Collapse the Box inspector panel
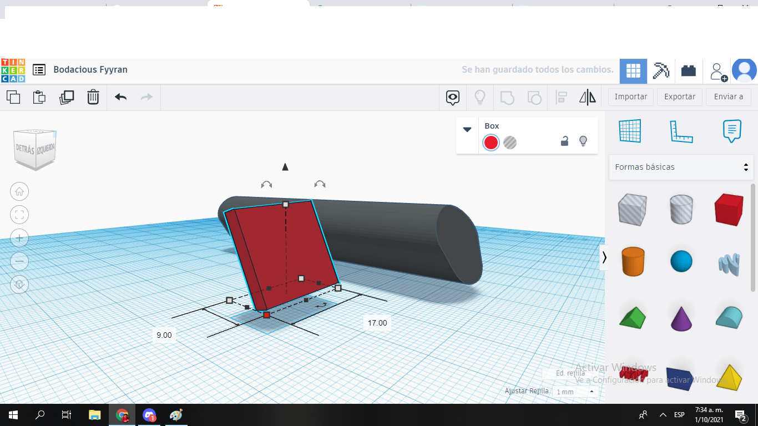This screenshot has height=426, width=758. [467, 129]
